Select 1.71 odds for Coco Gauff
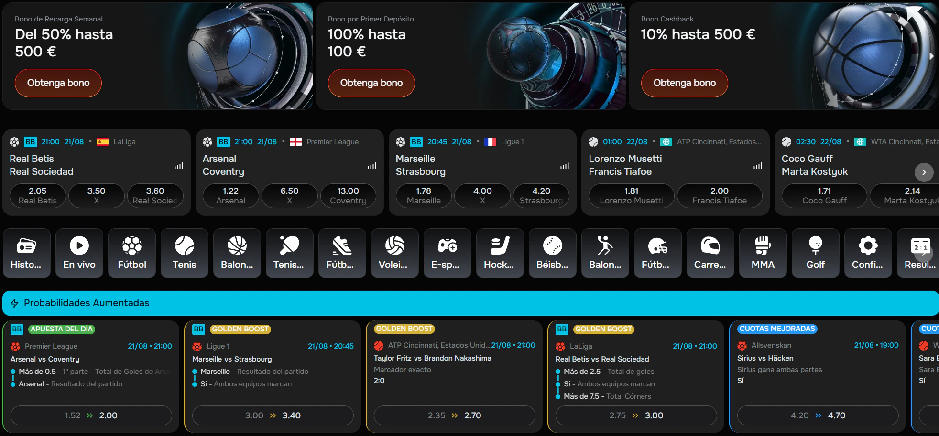The height and width of the screenshot is (436, 939). 824,196
